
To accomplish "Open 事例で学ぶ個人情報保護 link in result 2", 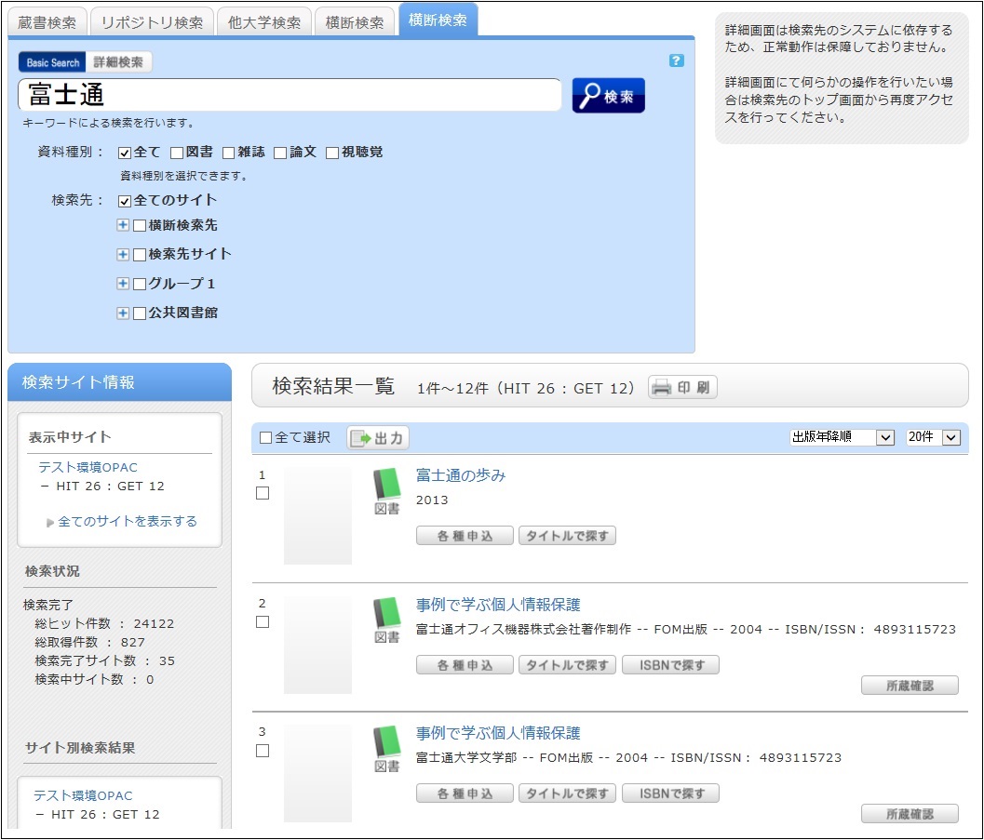I will pyautogui.click(x=498, y=605).
